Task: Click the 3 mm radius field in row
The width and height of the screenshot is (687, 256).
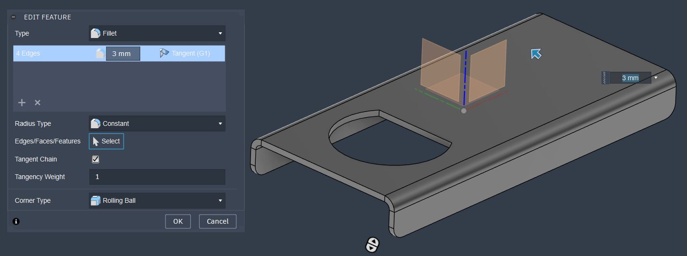Action: click(x=123, y=54)
